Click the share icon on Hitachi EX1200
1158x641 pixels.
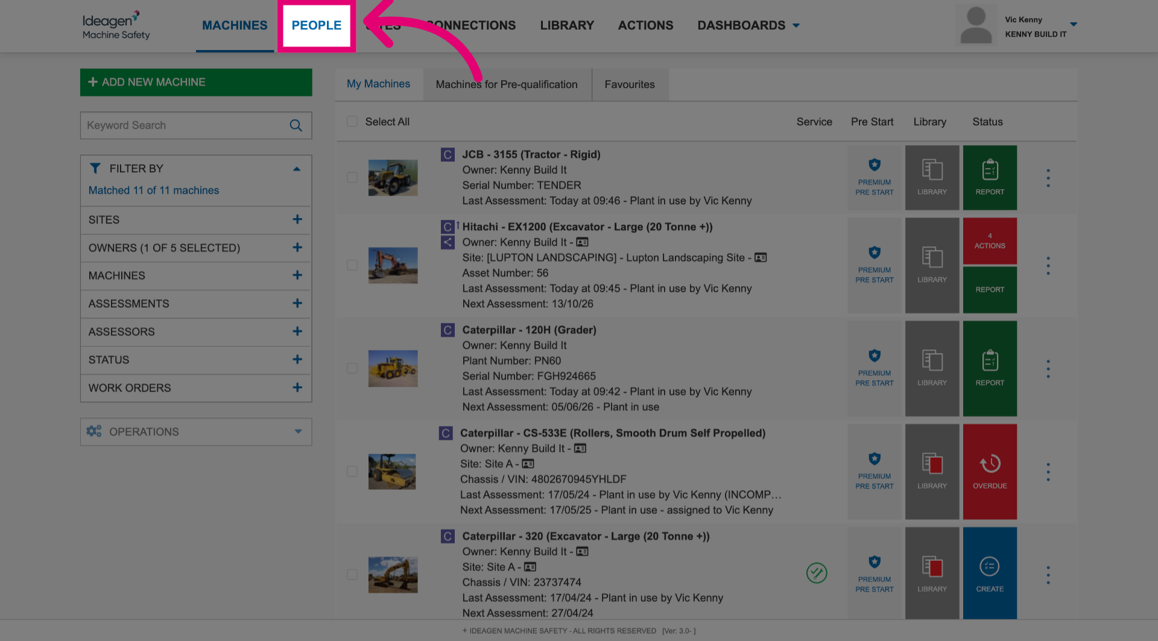click(x=448, y=242)
